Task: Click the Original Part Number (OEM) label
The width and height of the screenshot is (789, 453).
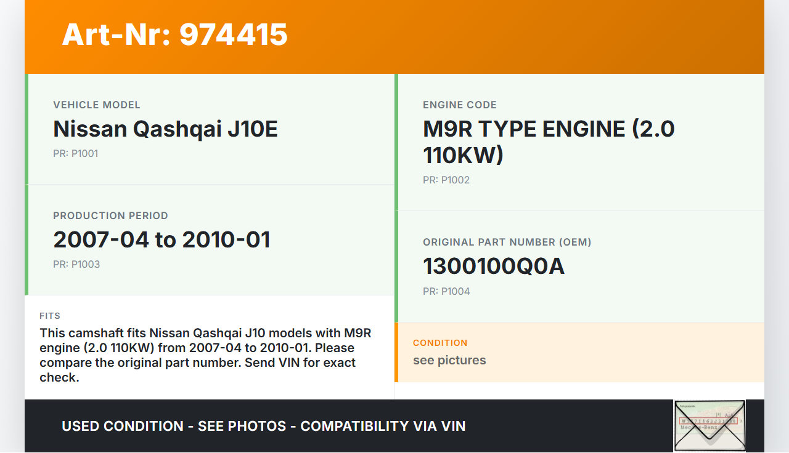Action: point(507,243)
